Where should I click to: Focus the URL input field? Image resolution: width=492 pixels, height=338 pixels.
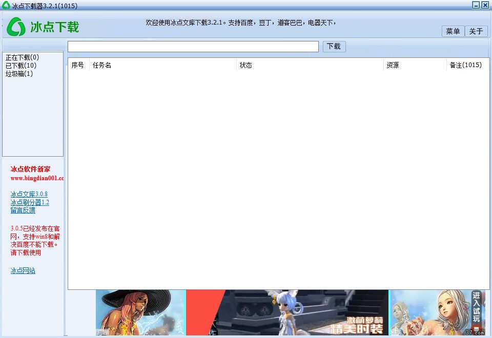(x=193, y=47)
